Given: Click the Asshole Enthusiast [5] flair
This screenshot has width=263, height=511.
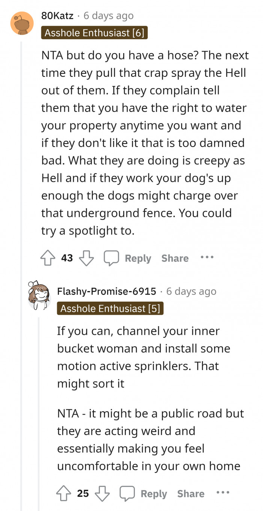Looking at the screenshot, I should (x=110, y=308).
